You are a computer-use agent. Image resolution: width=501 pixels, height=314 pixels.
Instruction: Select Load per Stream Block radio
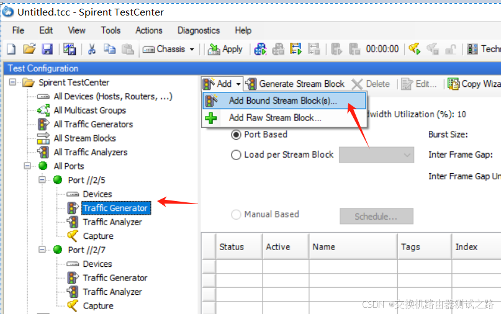tap(236, 155)
